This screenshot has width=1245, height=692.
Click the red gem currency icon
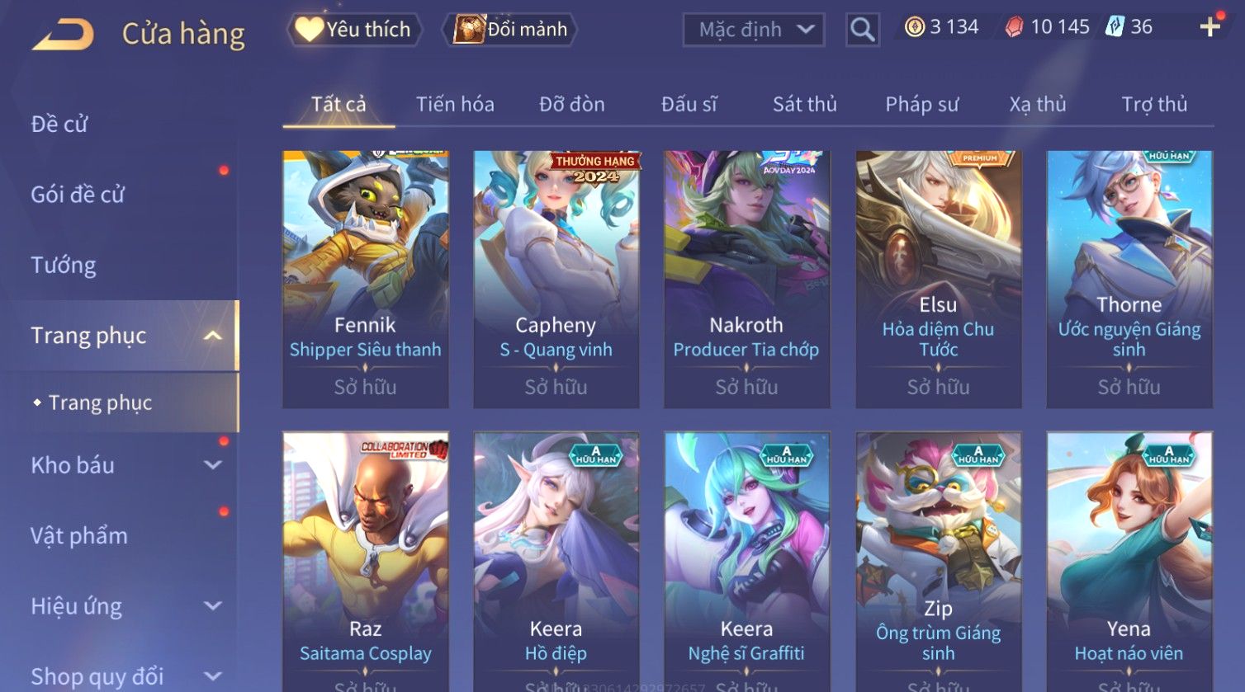pos(1014,27)
